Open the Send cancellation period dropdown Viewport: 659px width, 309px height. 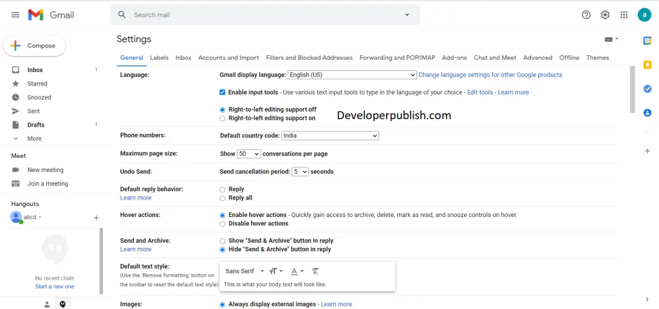(x=300, y=171)
